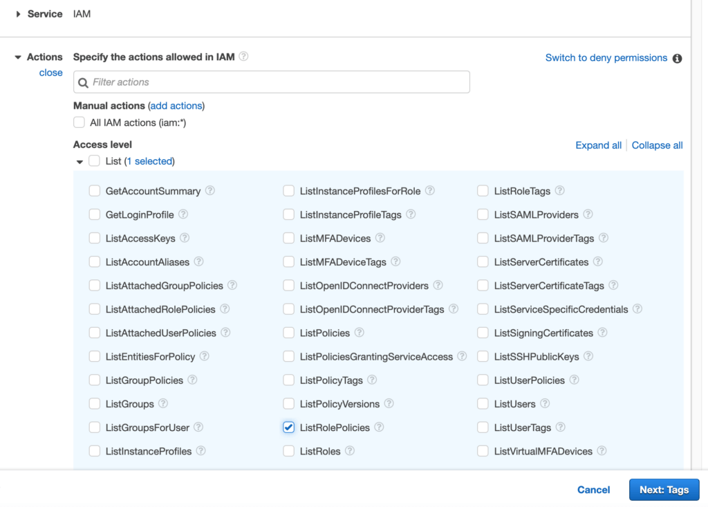Click help icon beside ListPoliciesGrantingServiceAccess

tap(462, 357)
